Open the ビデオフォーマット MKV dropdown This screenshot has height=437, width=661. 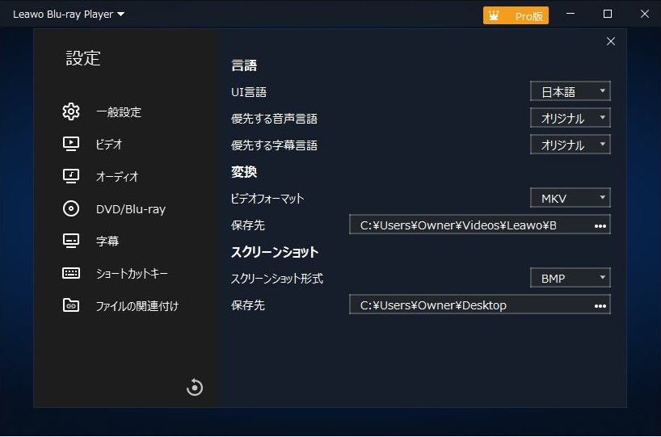[570, 198]
